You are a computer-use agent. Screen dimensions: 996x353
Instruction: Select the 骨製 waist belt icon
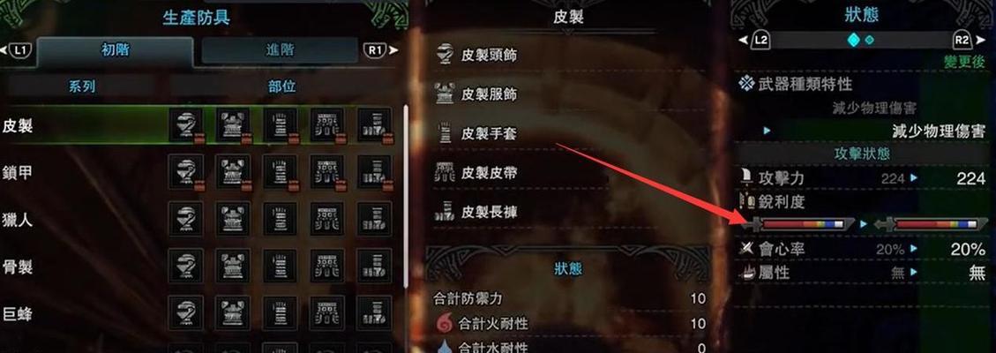tap(327, 266)
